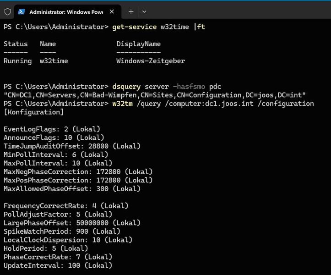
Task: Click the '[Konfiguration]' section heading
Action: (x=34, y=112)
